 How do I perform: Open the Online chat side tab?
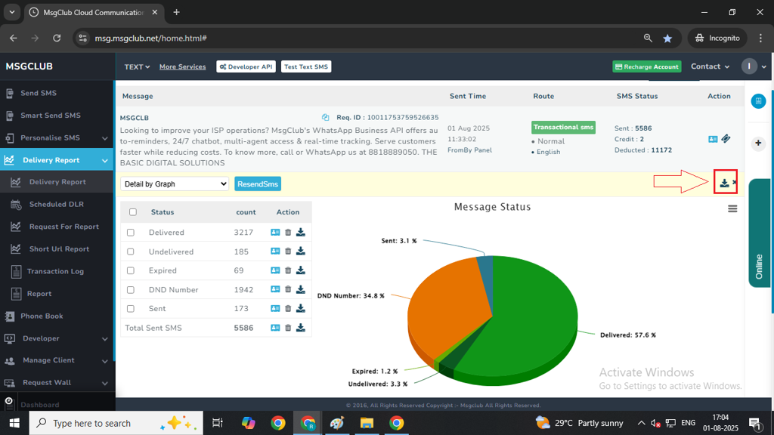pyautogui.click(x=760, y=233)
